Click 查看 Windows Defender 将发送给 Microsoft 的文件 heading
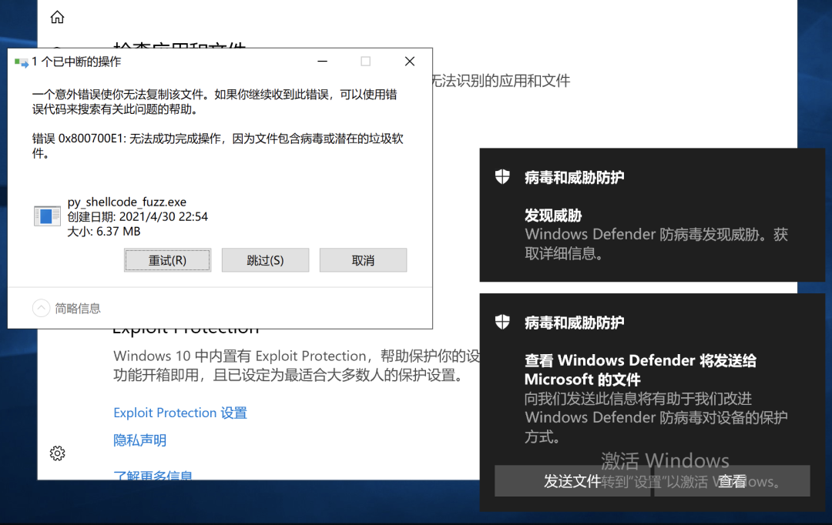The width and height of the screenshot is (832, 525). (640, 370)
